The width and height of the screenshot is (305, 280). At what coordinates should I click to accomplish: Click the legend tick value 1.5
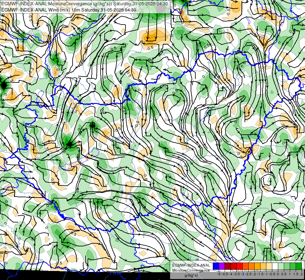(x=296, y=274)
